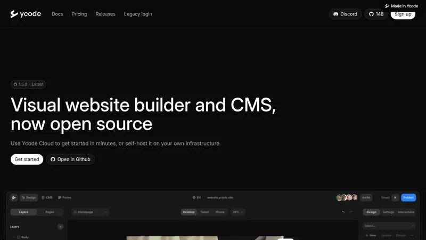Open Legacy login link
The width and height of the screenshot is (426, 240).
[x=138, y=14]
